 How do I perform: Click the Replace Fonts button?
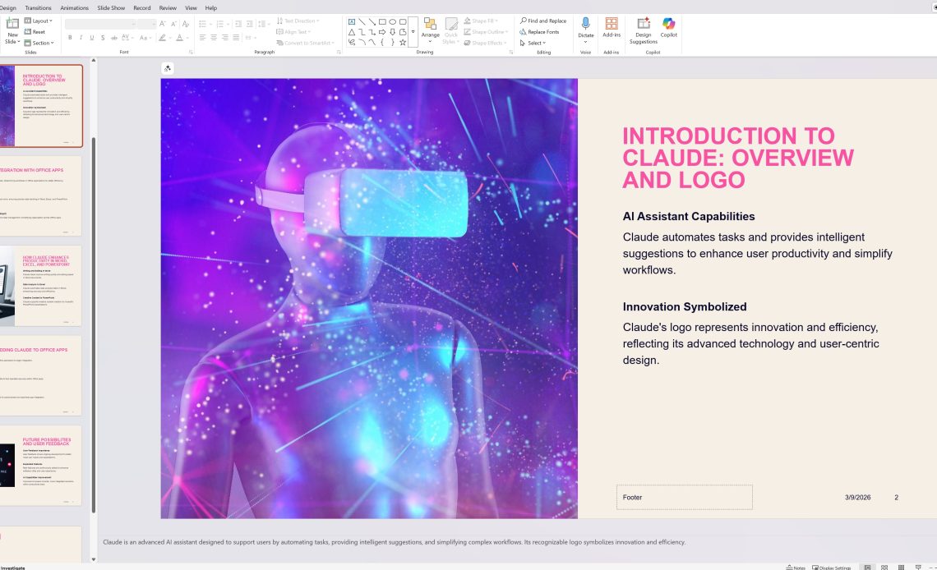click(542, 32)
